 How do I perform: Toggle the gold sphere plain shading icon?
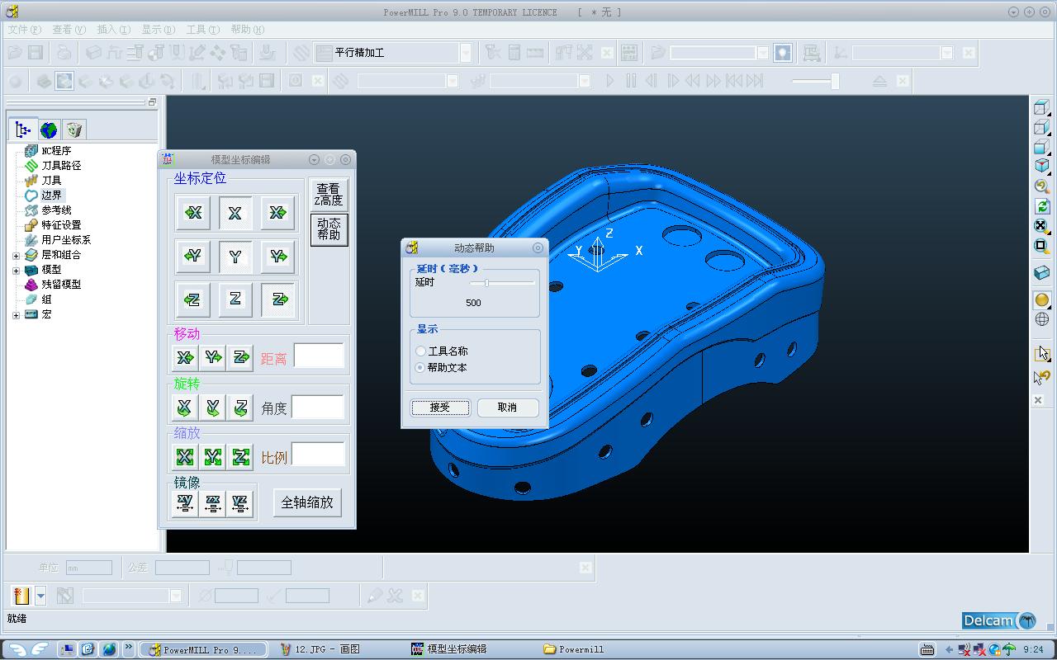point(1042,300)
